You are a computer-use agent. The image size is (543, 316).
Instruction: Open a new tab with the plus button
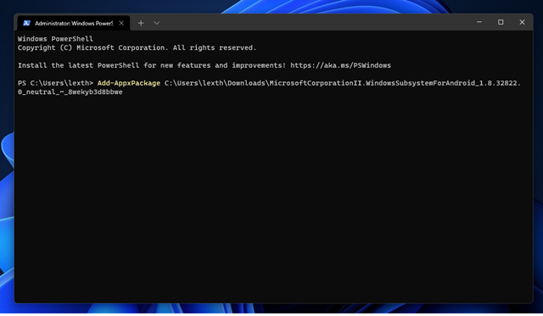click(x=141, y=23)
